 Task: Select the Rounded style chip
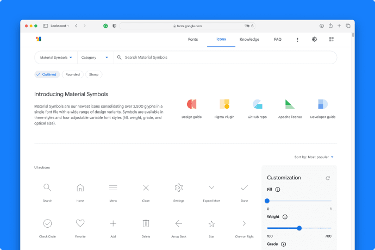73,74
